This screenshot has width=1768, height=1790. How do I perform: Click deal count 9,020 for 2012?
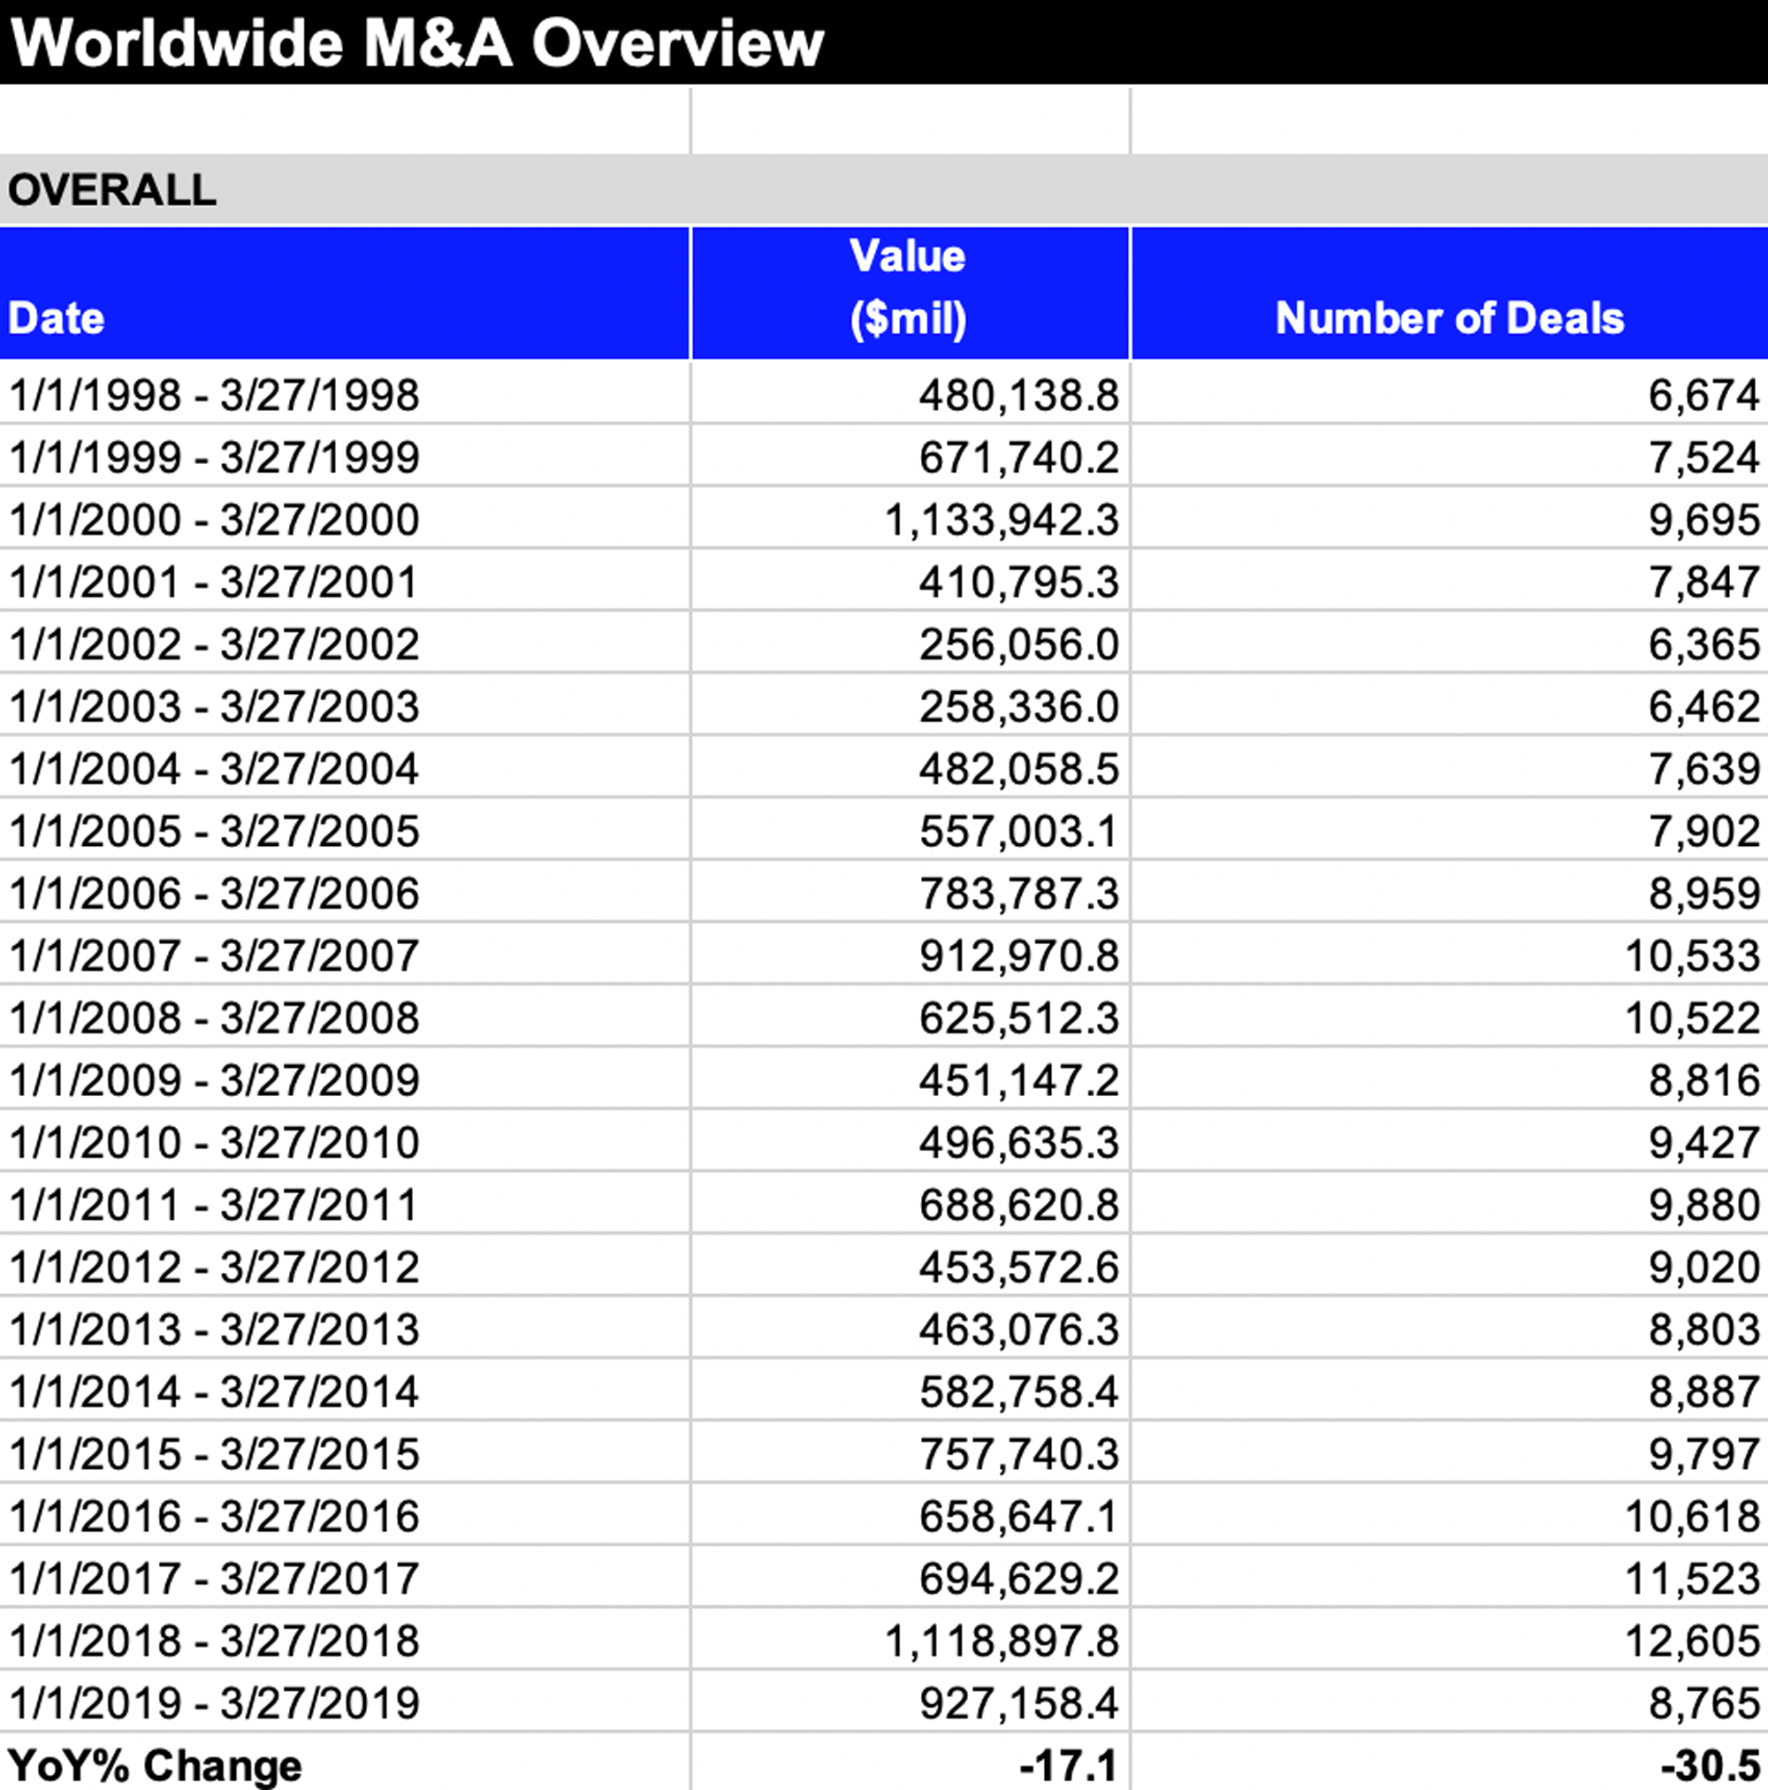[1703, 1267]
